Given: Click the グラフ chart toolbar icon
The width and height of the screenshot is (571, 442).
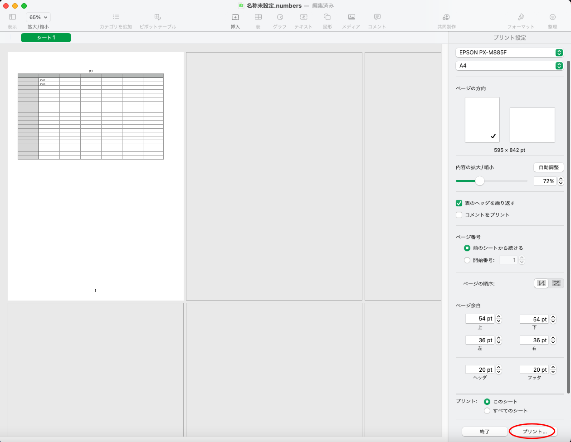Looking at the screenshot, I should coord(280,17).
